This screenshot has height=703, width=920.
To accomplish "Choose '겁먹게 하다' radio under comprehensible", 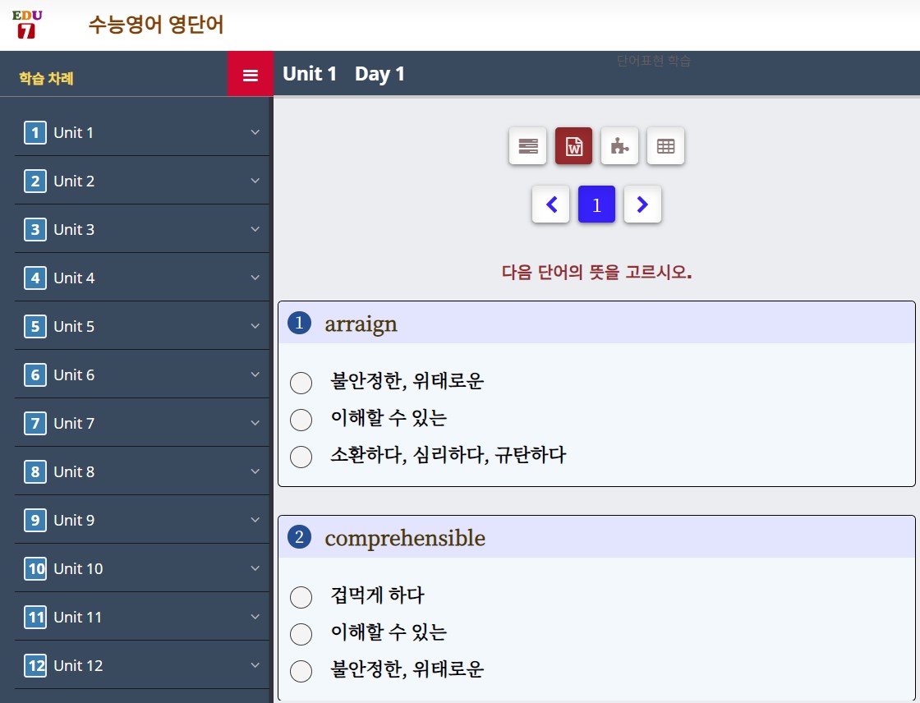I will [x=301, y=597].
